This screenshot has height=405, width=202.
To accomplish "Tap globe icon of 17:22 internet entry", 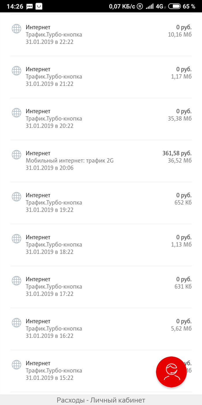I will [x=16, y=280].
